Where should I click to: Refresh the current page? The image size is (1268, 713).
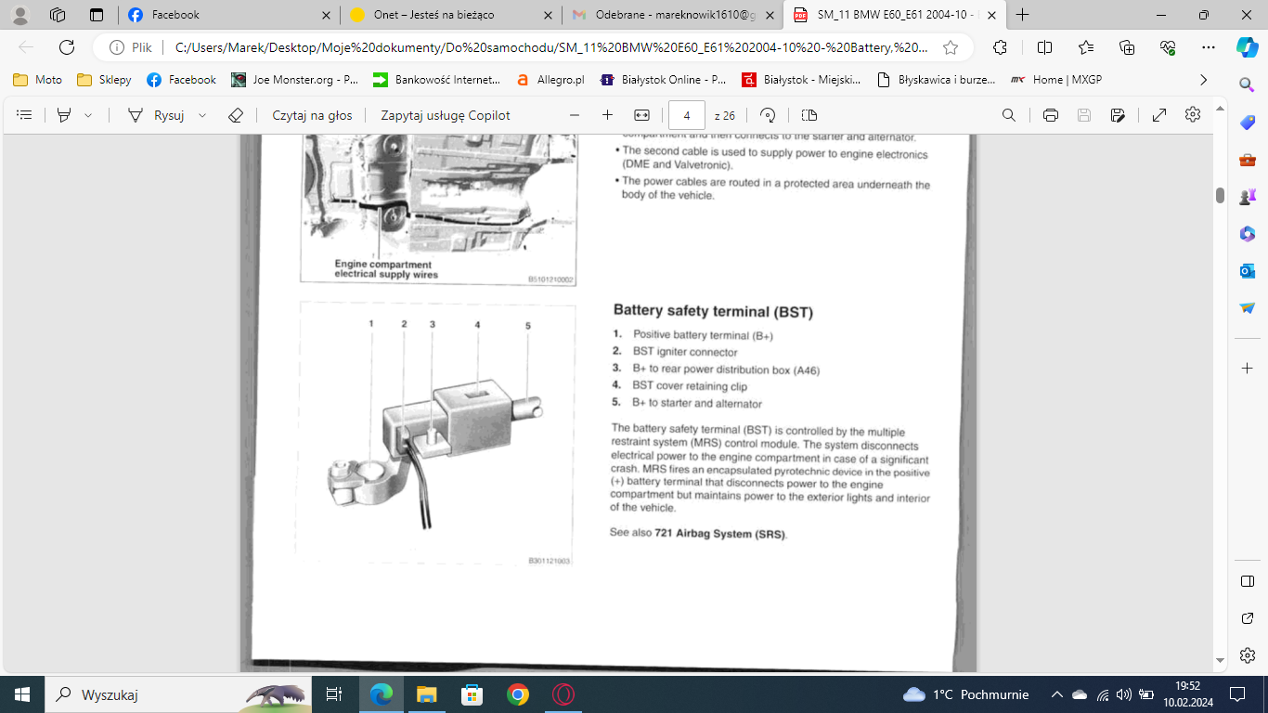click(67, 47)
